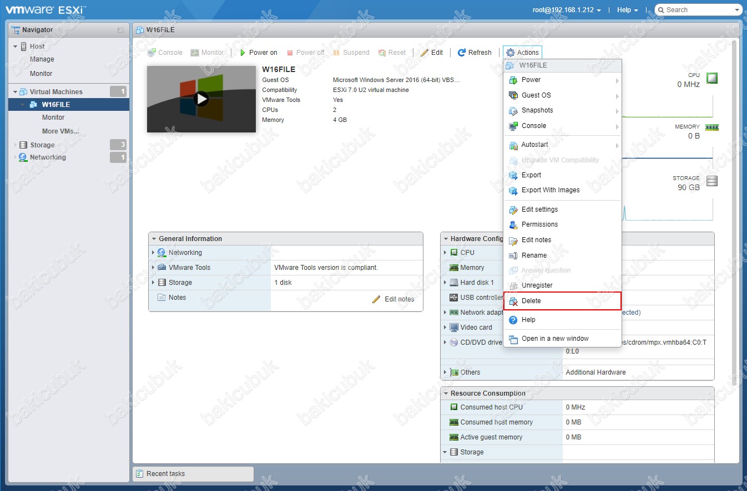Collapse the General Information panel

pyautogui.click(x=154, y=239)
